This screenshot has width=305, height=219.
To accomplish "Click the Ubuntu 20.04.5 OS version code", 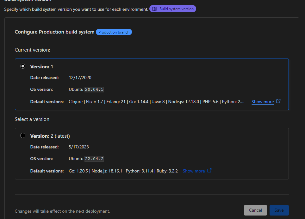I will click(x=94, y=90).
